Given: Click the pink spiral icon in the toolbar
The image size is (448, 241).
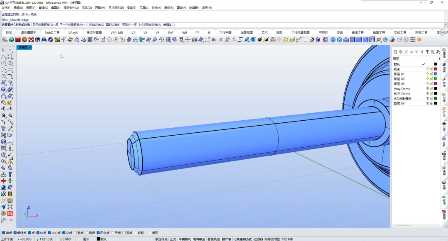Looking at the screenshot, I should [280, 40].
